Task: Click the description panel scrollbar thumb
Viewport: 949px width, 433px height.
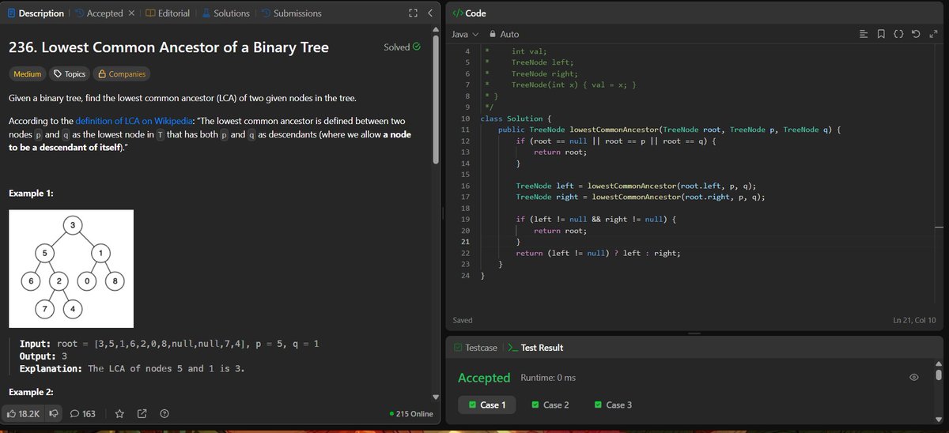Action: (435, 99)
